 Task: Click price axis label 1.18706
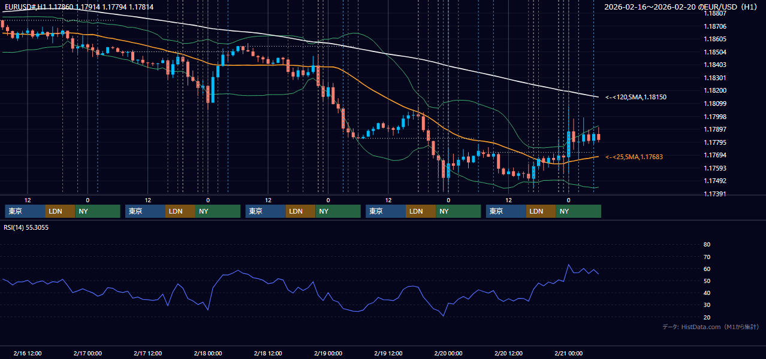(x=715, y=26)
